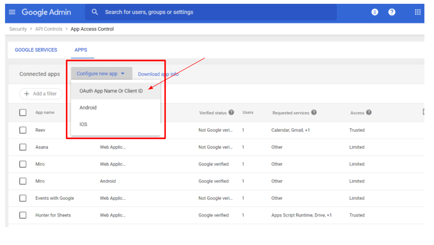The image size is (434, 245).
Task: Click the Download app info link
Action: (x=158, y=74)
